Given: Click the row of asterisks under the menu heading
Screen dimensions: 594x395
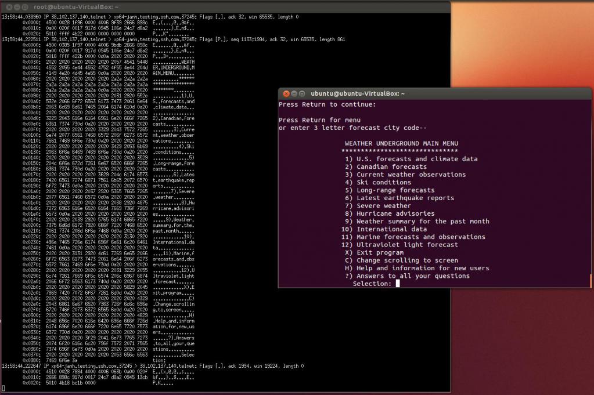Looking at the screenshot, I should click(399, 151).
